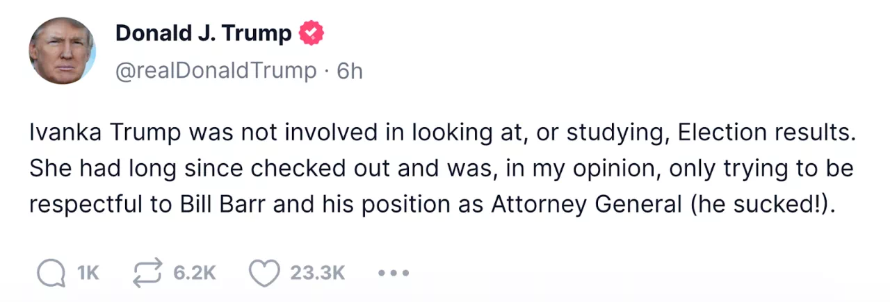The width and height of the screenshot is (890, 302).
Task: Open the three-dot more options menu
Action: 394,273
